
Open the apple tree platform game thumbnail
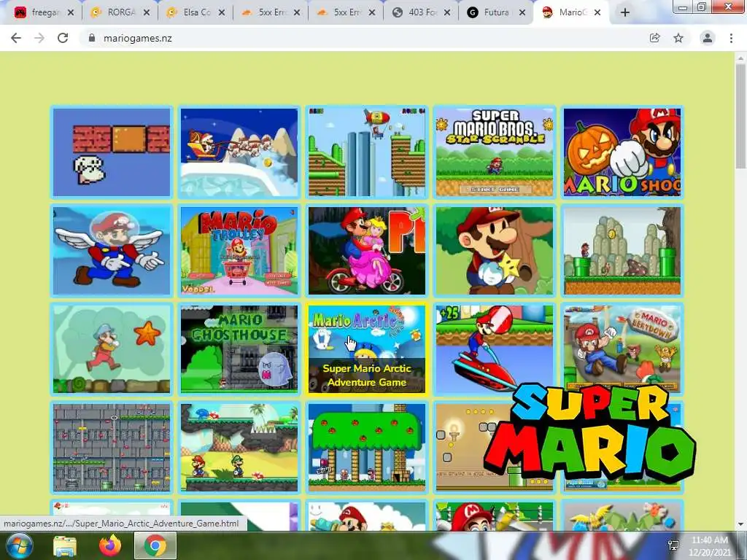coord(367,448)
